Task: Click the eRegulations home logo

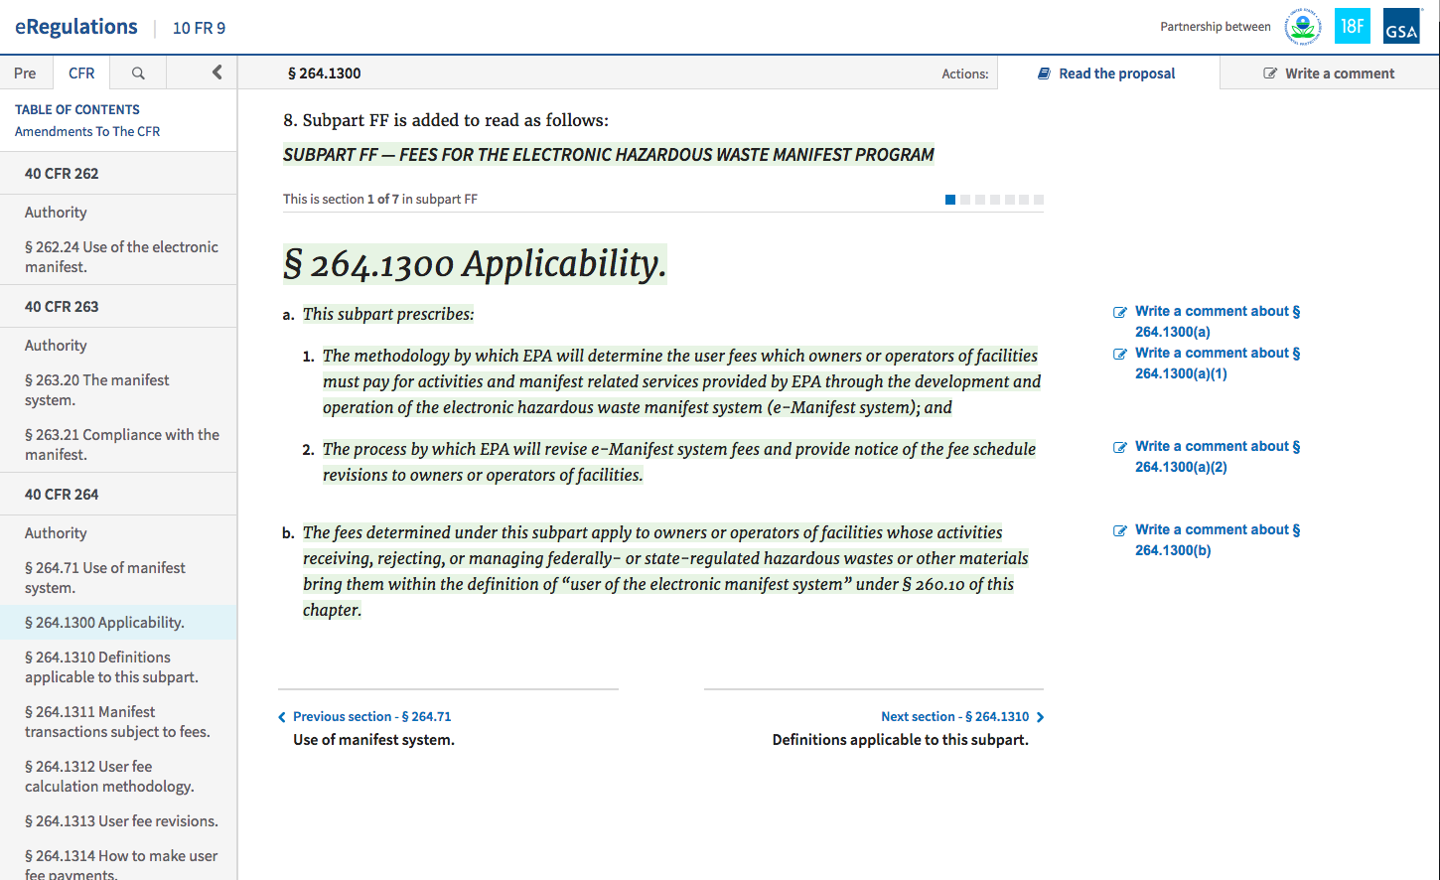Action: (76, 27)
